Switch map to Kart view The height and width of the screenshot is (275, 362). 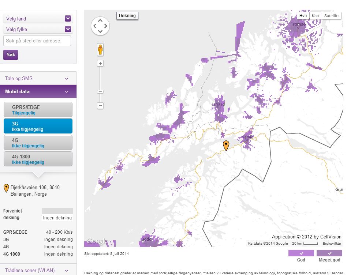(x=316, y=16)
